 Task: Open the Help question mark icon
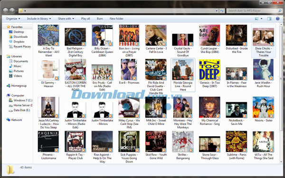click(x=278, y=18)
